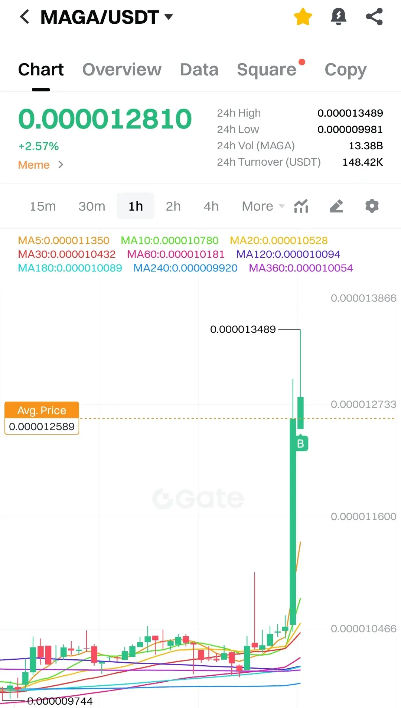Go back using the left arrow
The image size is (401, 708).
[25, 17]
